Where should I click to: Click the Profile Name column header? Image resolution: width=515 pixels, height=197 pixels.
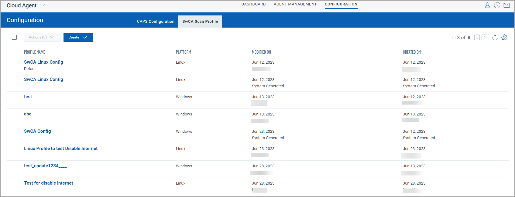click(34, 52)
